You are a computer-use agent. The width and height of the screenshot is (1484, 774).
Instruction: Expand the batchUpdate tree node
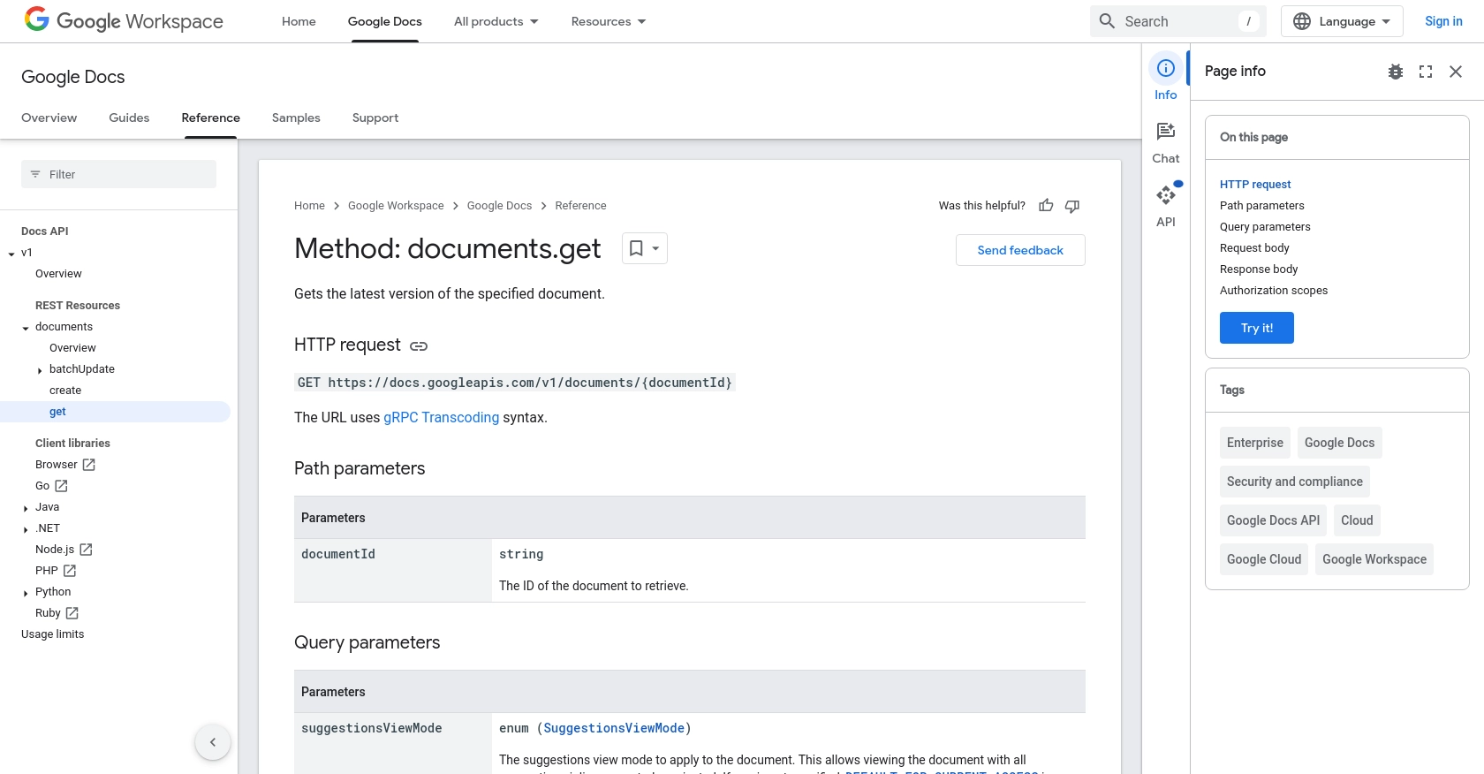click(40, 370)
